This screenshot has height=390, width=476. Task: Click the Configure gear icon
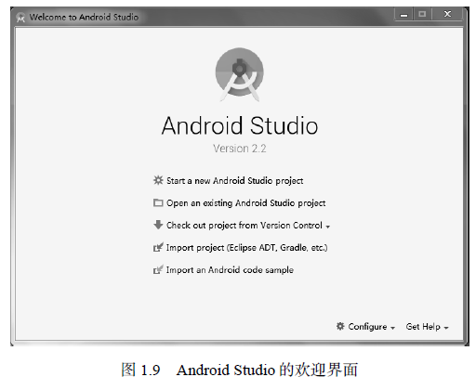click(x=340, y=326)
